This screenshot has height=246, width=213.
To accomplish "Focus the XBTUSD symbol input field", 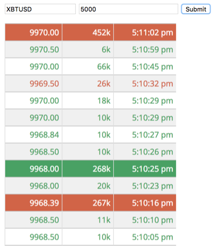I will pyautogui.click(x=40, y=9).
